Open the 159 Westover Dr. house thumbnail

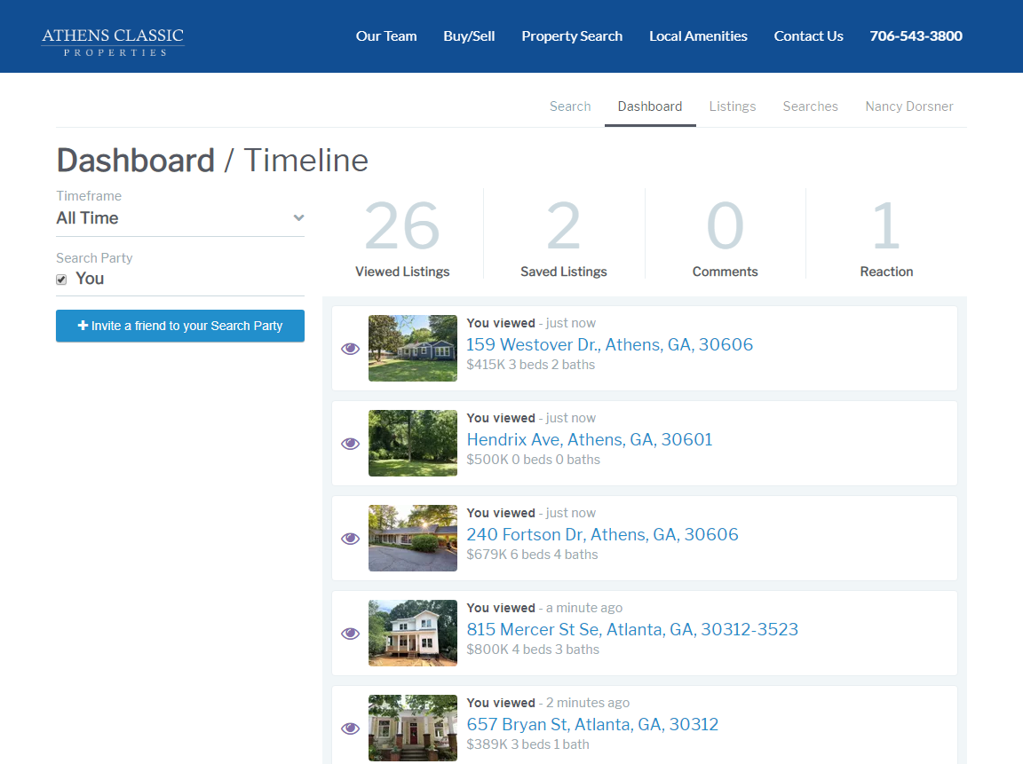[413, 349]
